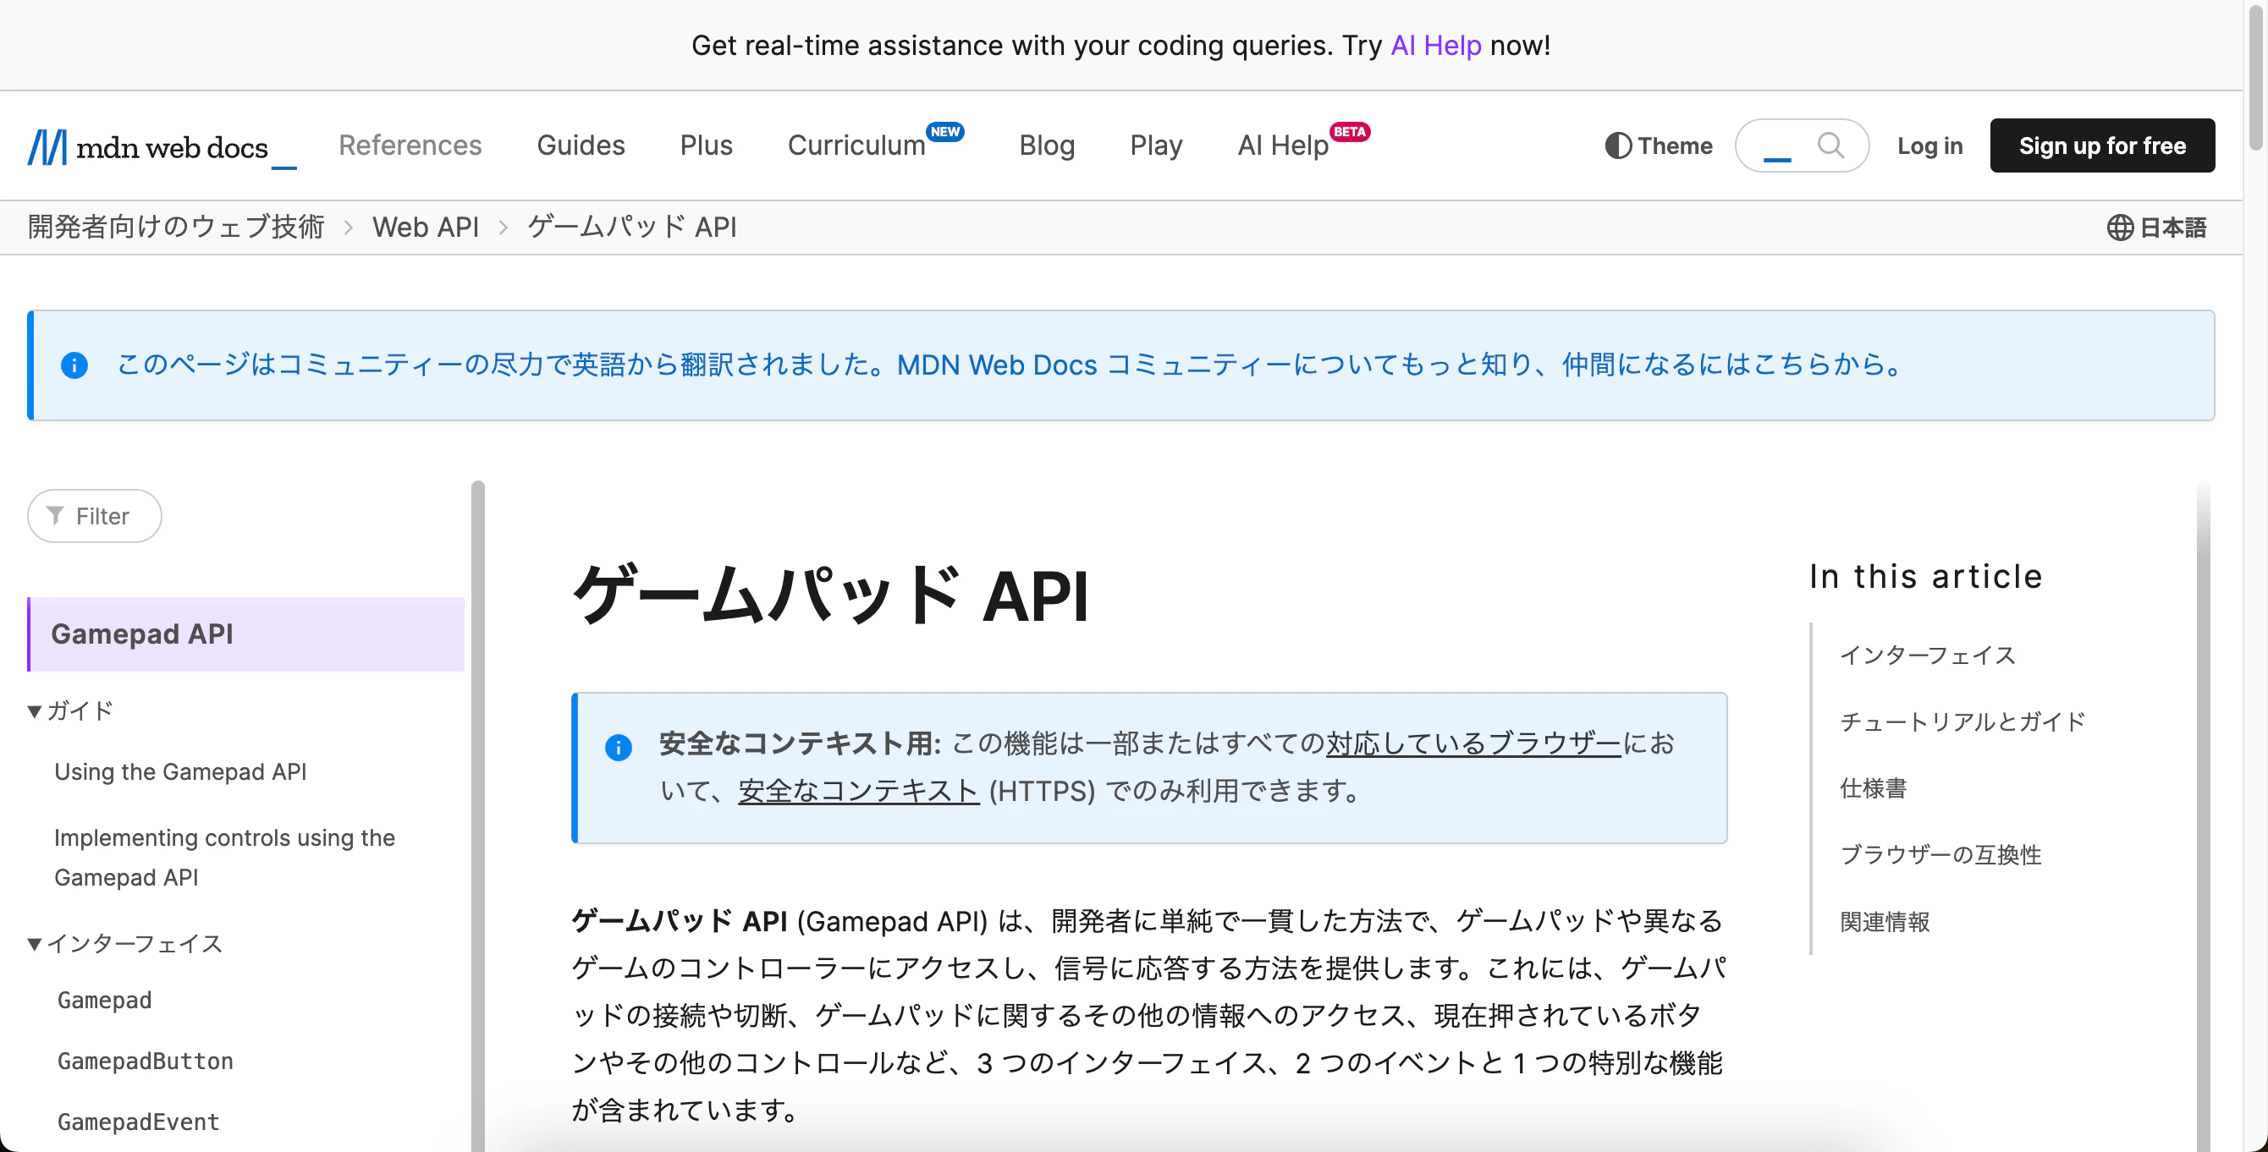The image size is (2268, 1152).
Task: Open the Plus menu
Action: (706, 145)
